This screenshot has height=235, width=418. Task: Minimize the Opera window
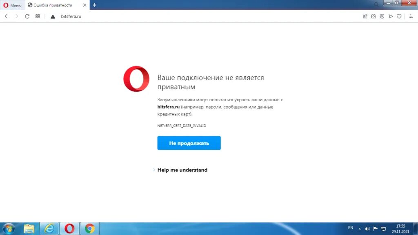388,3
